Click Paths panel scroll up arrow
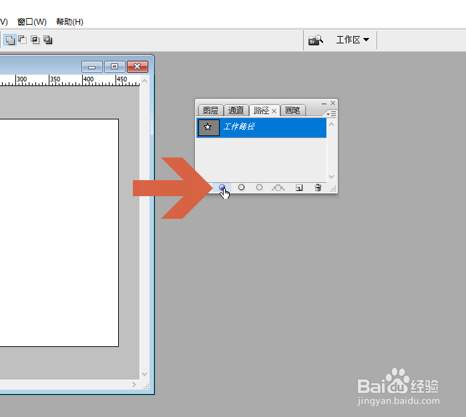The height and width of the screenshot is (417, 466). point(332,125)
